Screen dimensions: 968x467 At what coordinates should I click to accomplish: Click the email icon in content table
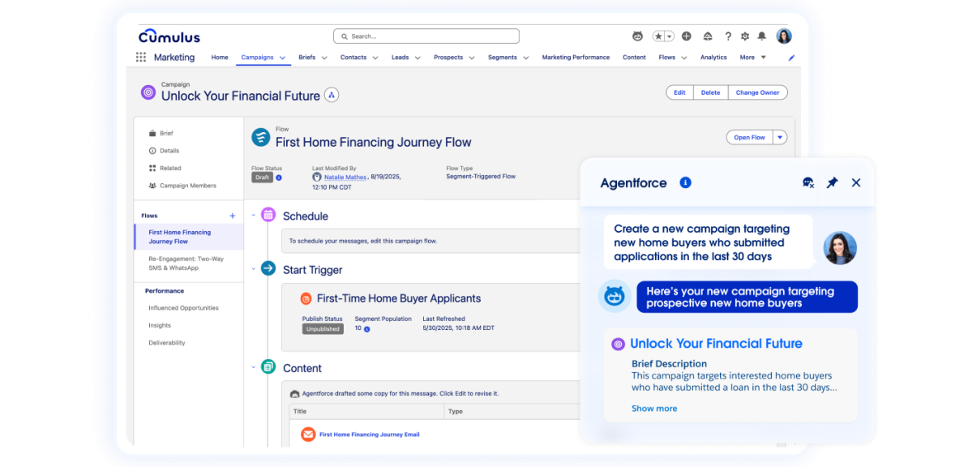[x=308, y=435]
